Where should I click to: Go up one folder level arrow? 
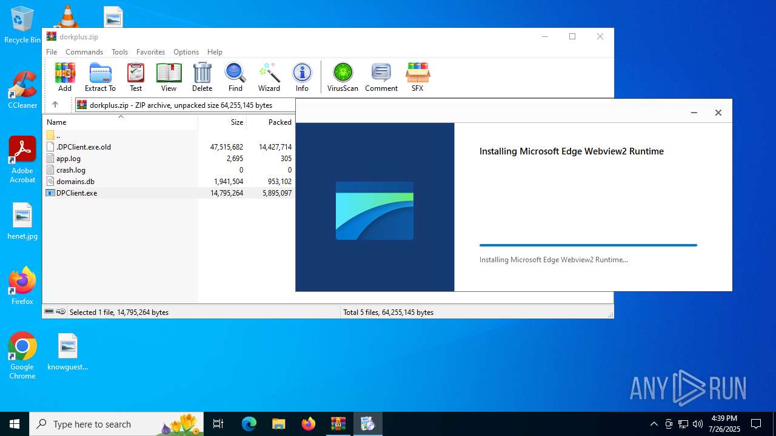click(55, 105)
